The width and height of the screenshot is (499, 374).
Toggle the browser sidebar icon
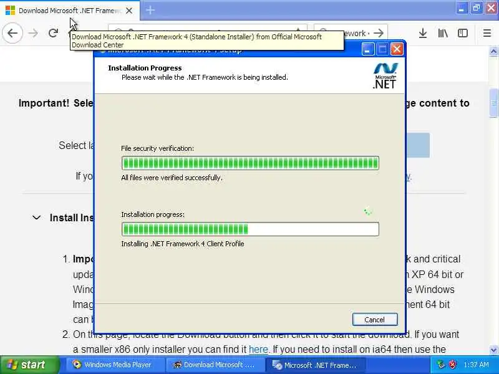(462, 33)
